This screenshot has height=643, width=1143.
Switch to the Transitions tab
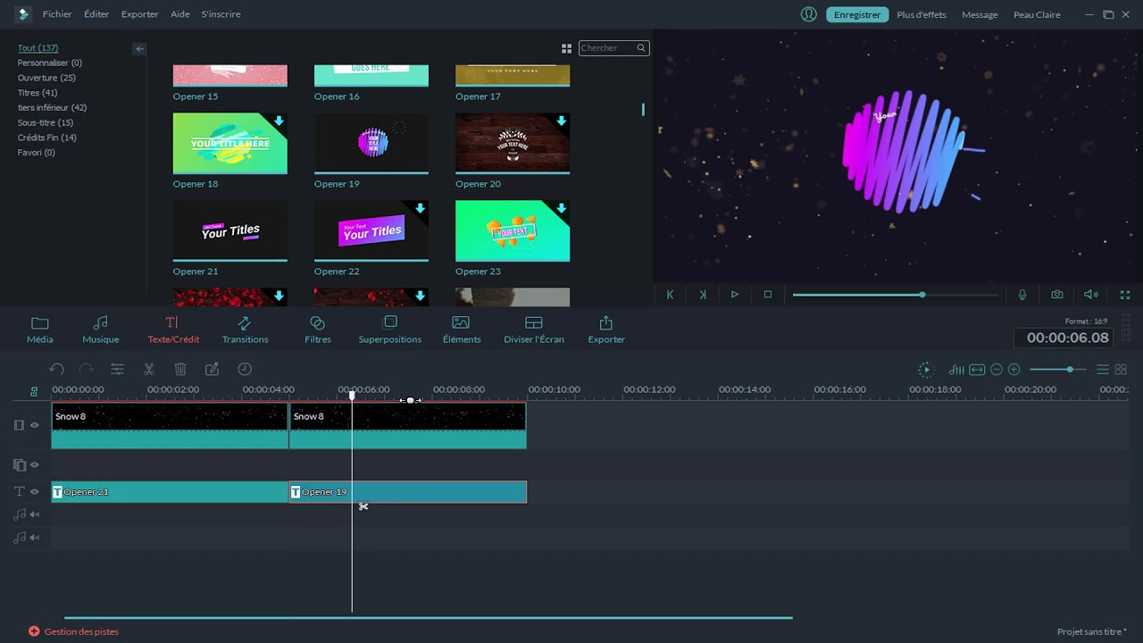(x=245, y=327)
